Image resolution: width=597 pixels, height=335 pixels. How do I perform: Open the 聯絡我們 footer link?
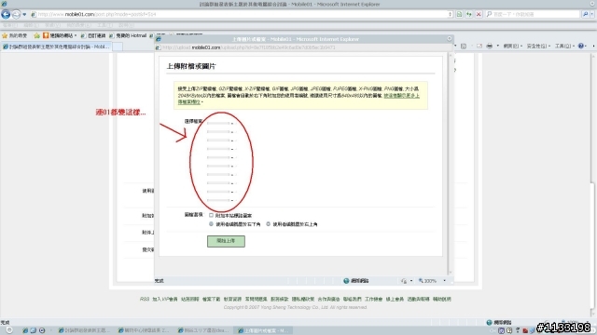[x=353, y=299]
